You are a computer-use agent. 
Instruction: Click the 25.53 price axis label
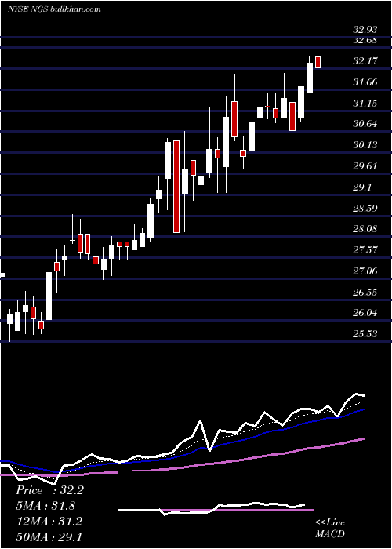pyautogui.click(x=365, y=333)
